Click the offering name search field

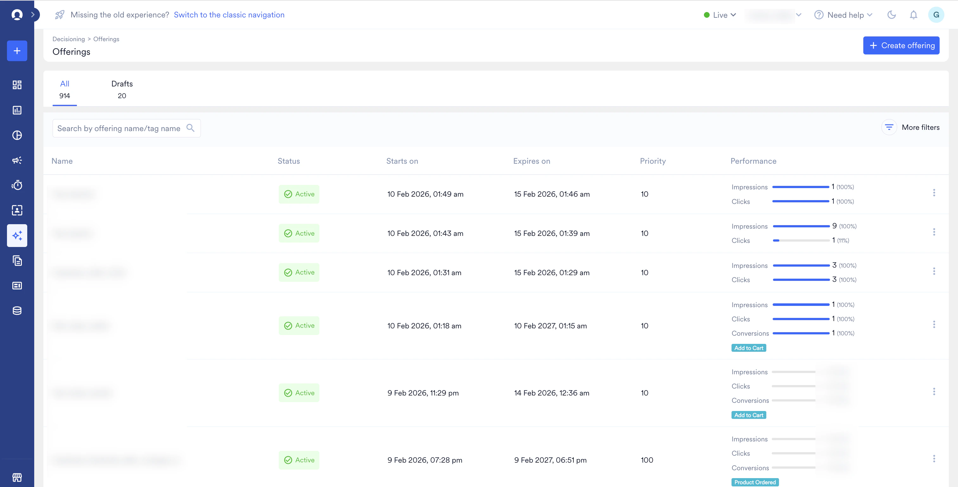point(119,128)
